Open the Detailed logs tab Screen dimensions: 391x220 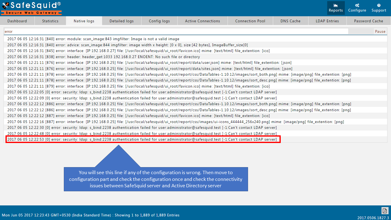122,21
